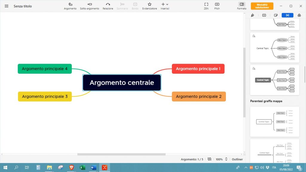Image resolution: width=306 pixels, height=172 pixels.
Task: Select a Parentesi graffa mappa structure thumbnail
Action: click(x=274, y=122)
